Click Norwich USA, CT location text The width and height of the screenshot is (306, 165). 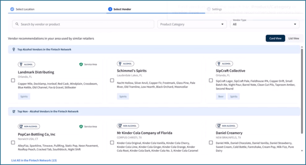28,139
